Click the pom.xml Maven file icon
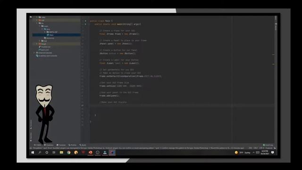 [40, 50]
